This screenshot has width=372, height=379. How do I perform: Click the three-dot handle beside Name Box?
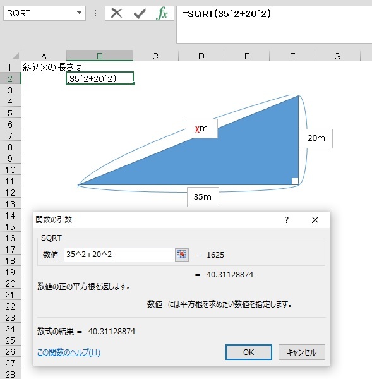95,13
